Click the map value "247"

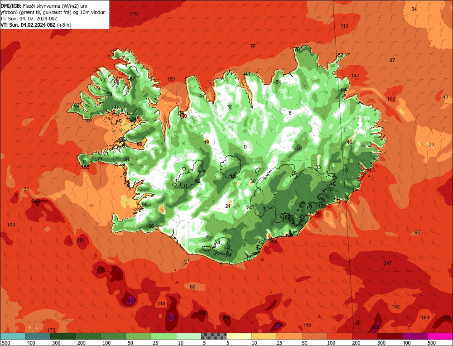point(388,263)
